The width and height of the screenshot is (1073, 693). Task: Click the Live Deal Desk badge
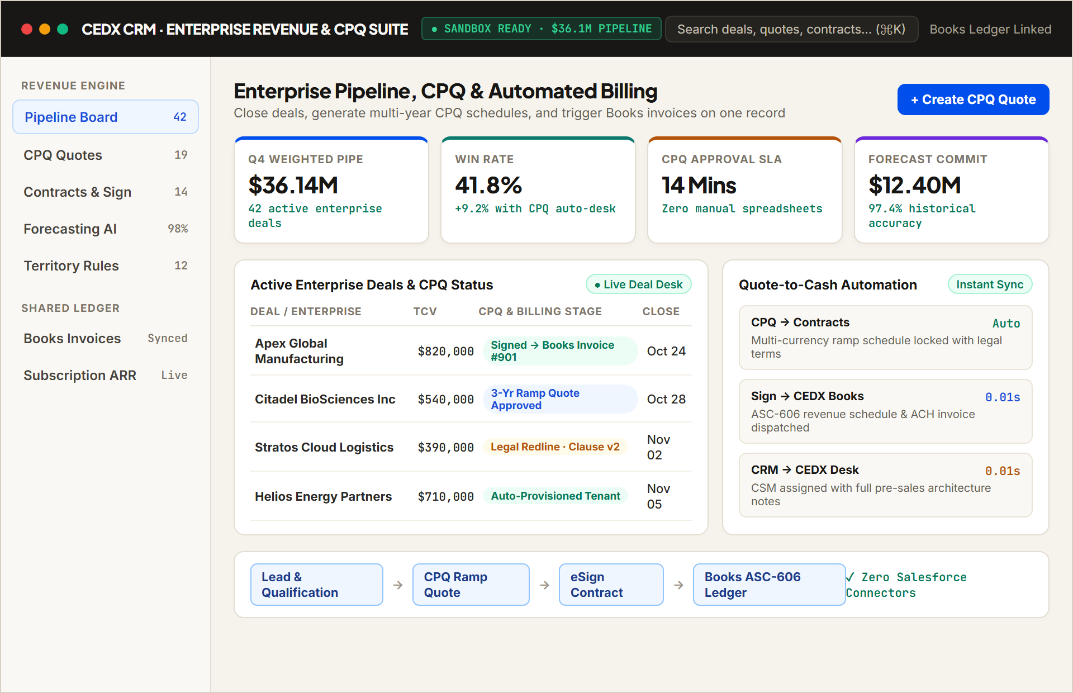(x=638, y=284)
